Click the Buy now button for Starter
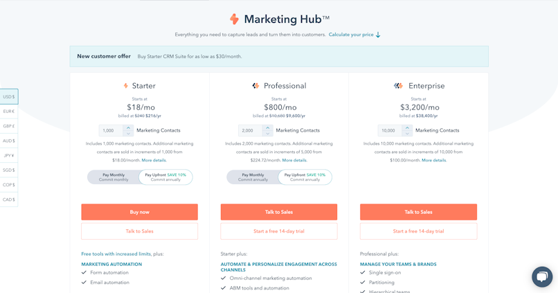This screenshot has width=558, height=293. [x=140, y=212]
